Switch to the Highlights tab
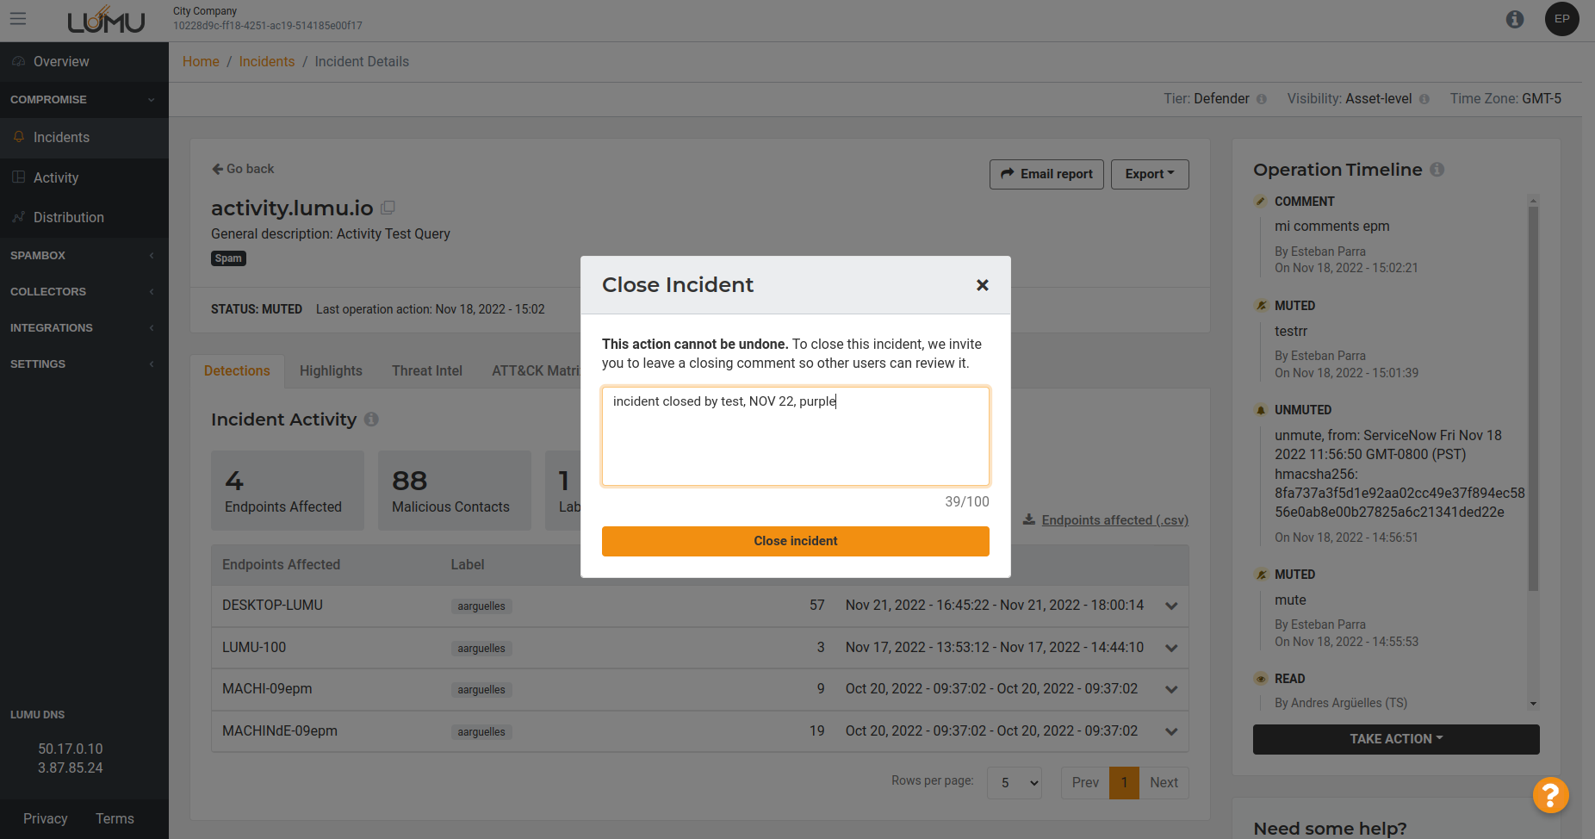The height and width of the screenshot is (839, 1595). point(331,370)
